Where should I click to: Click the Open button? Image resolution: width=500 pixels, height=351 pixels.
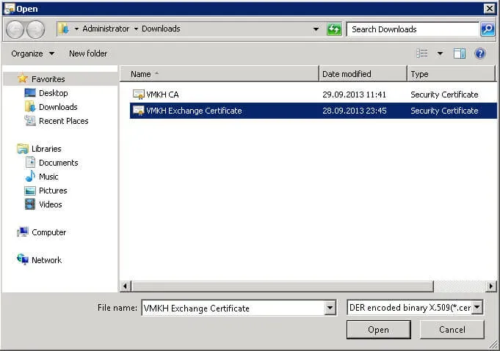pyautogui.click(x=379, y=330)
